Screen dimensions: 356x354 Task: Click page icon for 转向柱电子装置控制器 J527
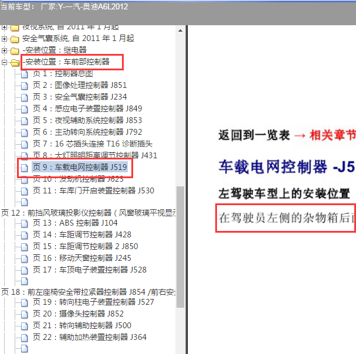tap(24, 302)
